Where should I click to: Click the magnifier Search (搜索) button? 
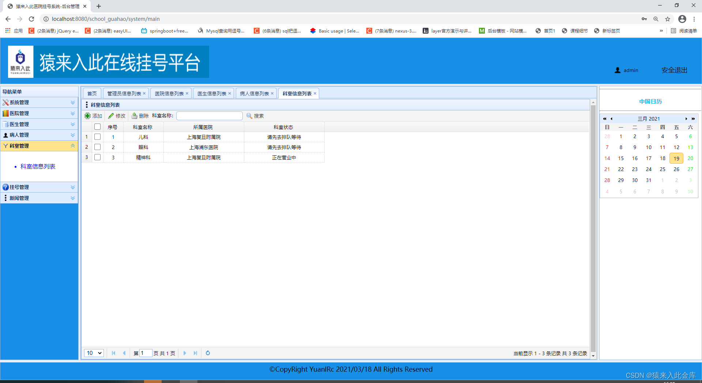[255, 116]
